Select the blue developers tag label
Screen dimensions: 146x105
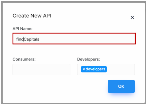point(95,69)
